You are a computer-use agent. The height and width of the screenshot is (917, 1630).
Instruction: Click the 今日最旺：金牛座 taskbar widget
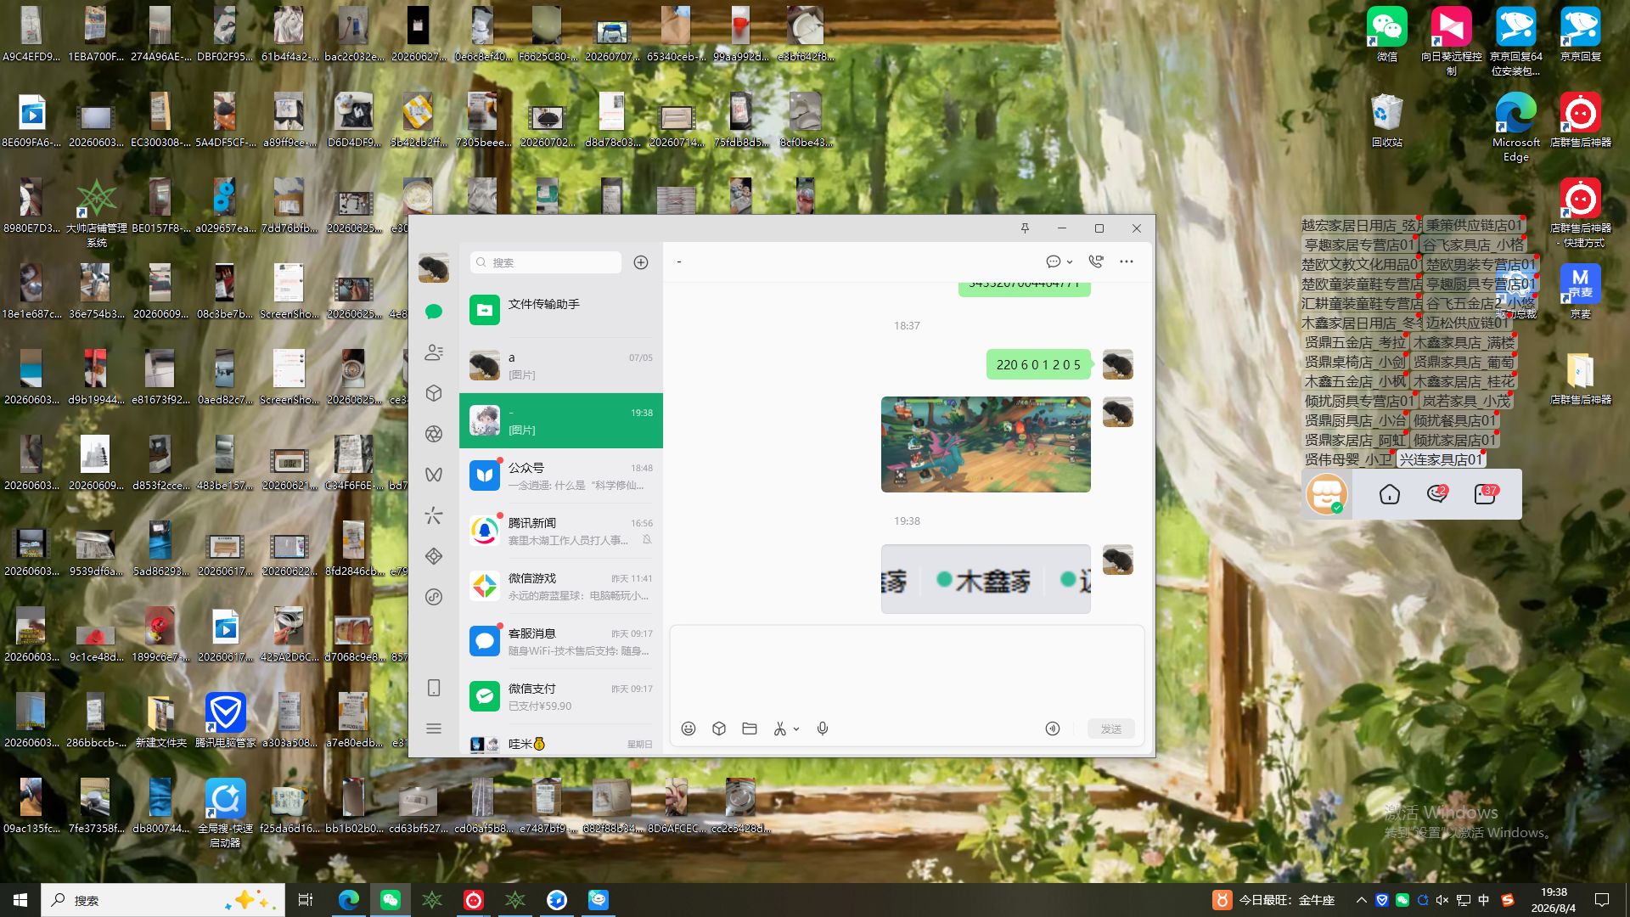click(x=1274, y=900)
